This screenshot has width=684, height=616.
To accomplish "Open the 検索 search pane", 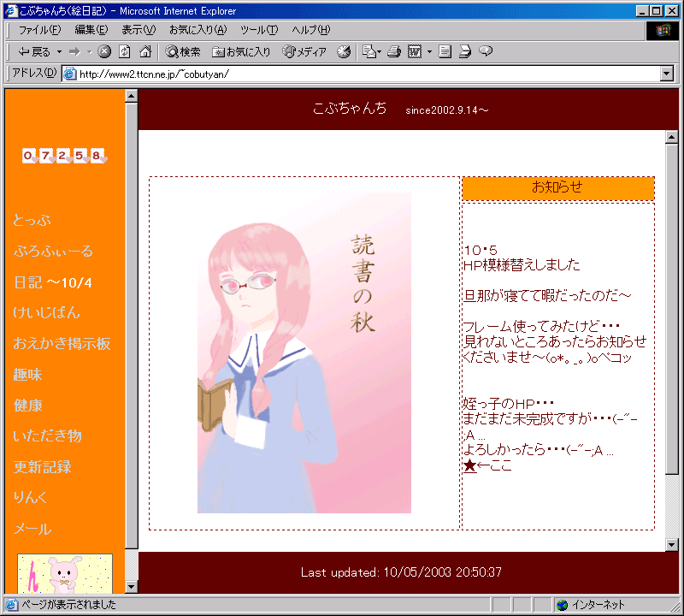I will coord(183,52).
